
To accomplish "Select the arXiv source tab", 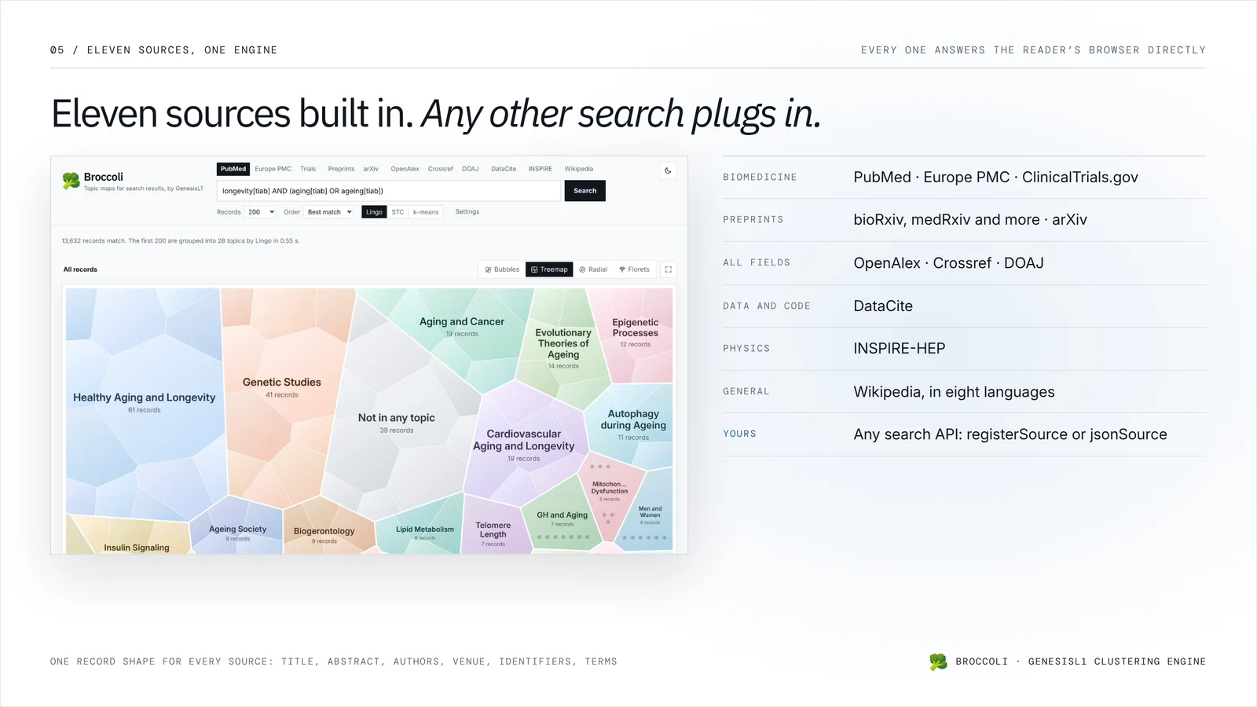I will tap(371, 169).
